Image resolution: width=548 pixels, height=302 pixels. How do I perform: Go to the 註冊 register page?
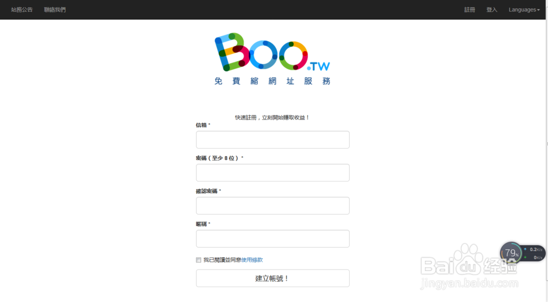point(470,10)
